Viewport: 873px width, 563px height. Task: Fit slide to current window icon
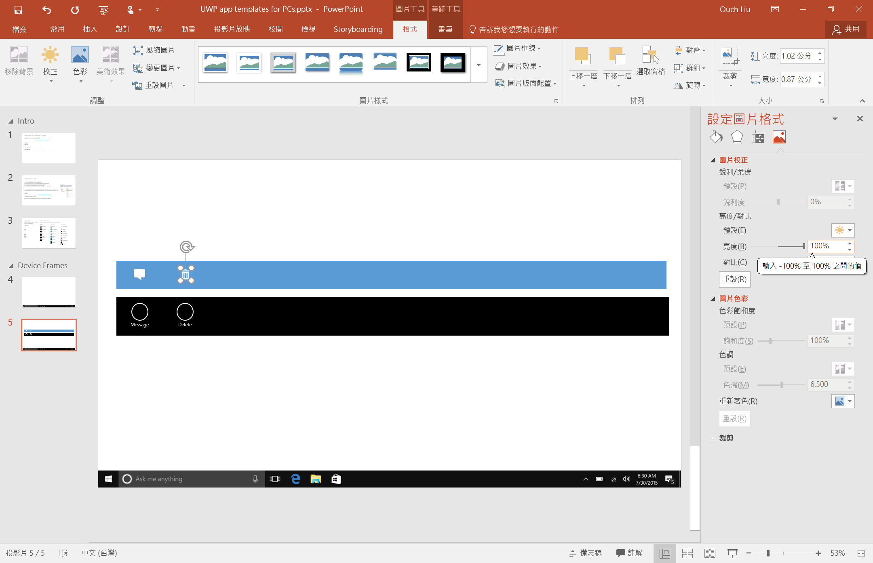click(x=861, y=553)
